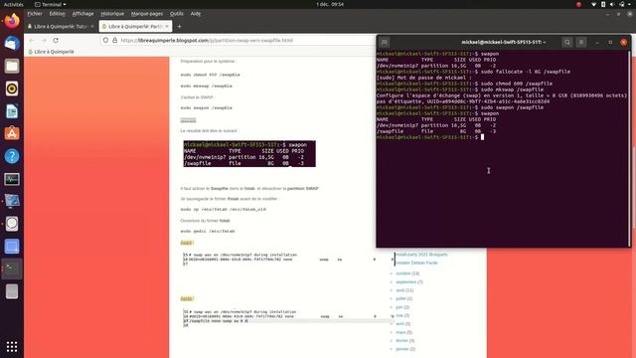Click 'sudo swapon /swapfile' text in blog
This screenshot has width=636, height=358.
[x=207, y=108]
